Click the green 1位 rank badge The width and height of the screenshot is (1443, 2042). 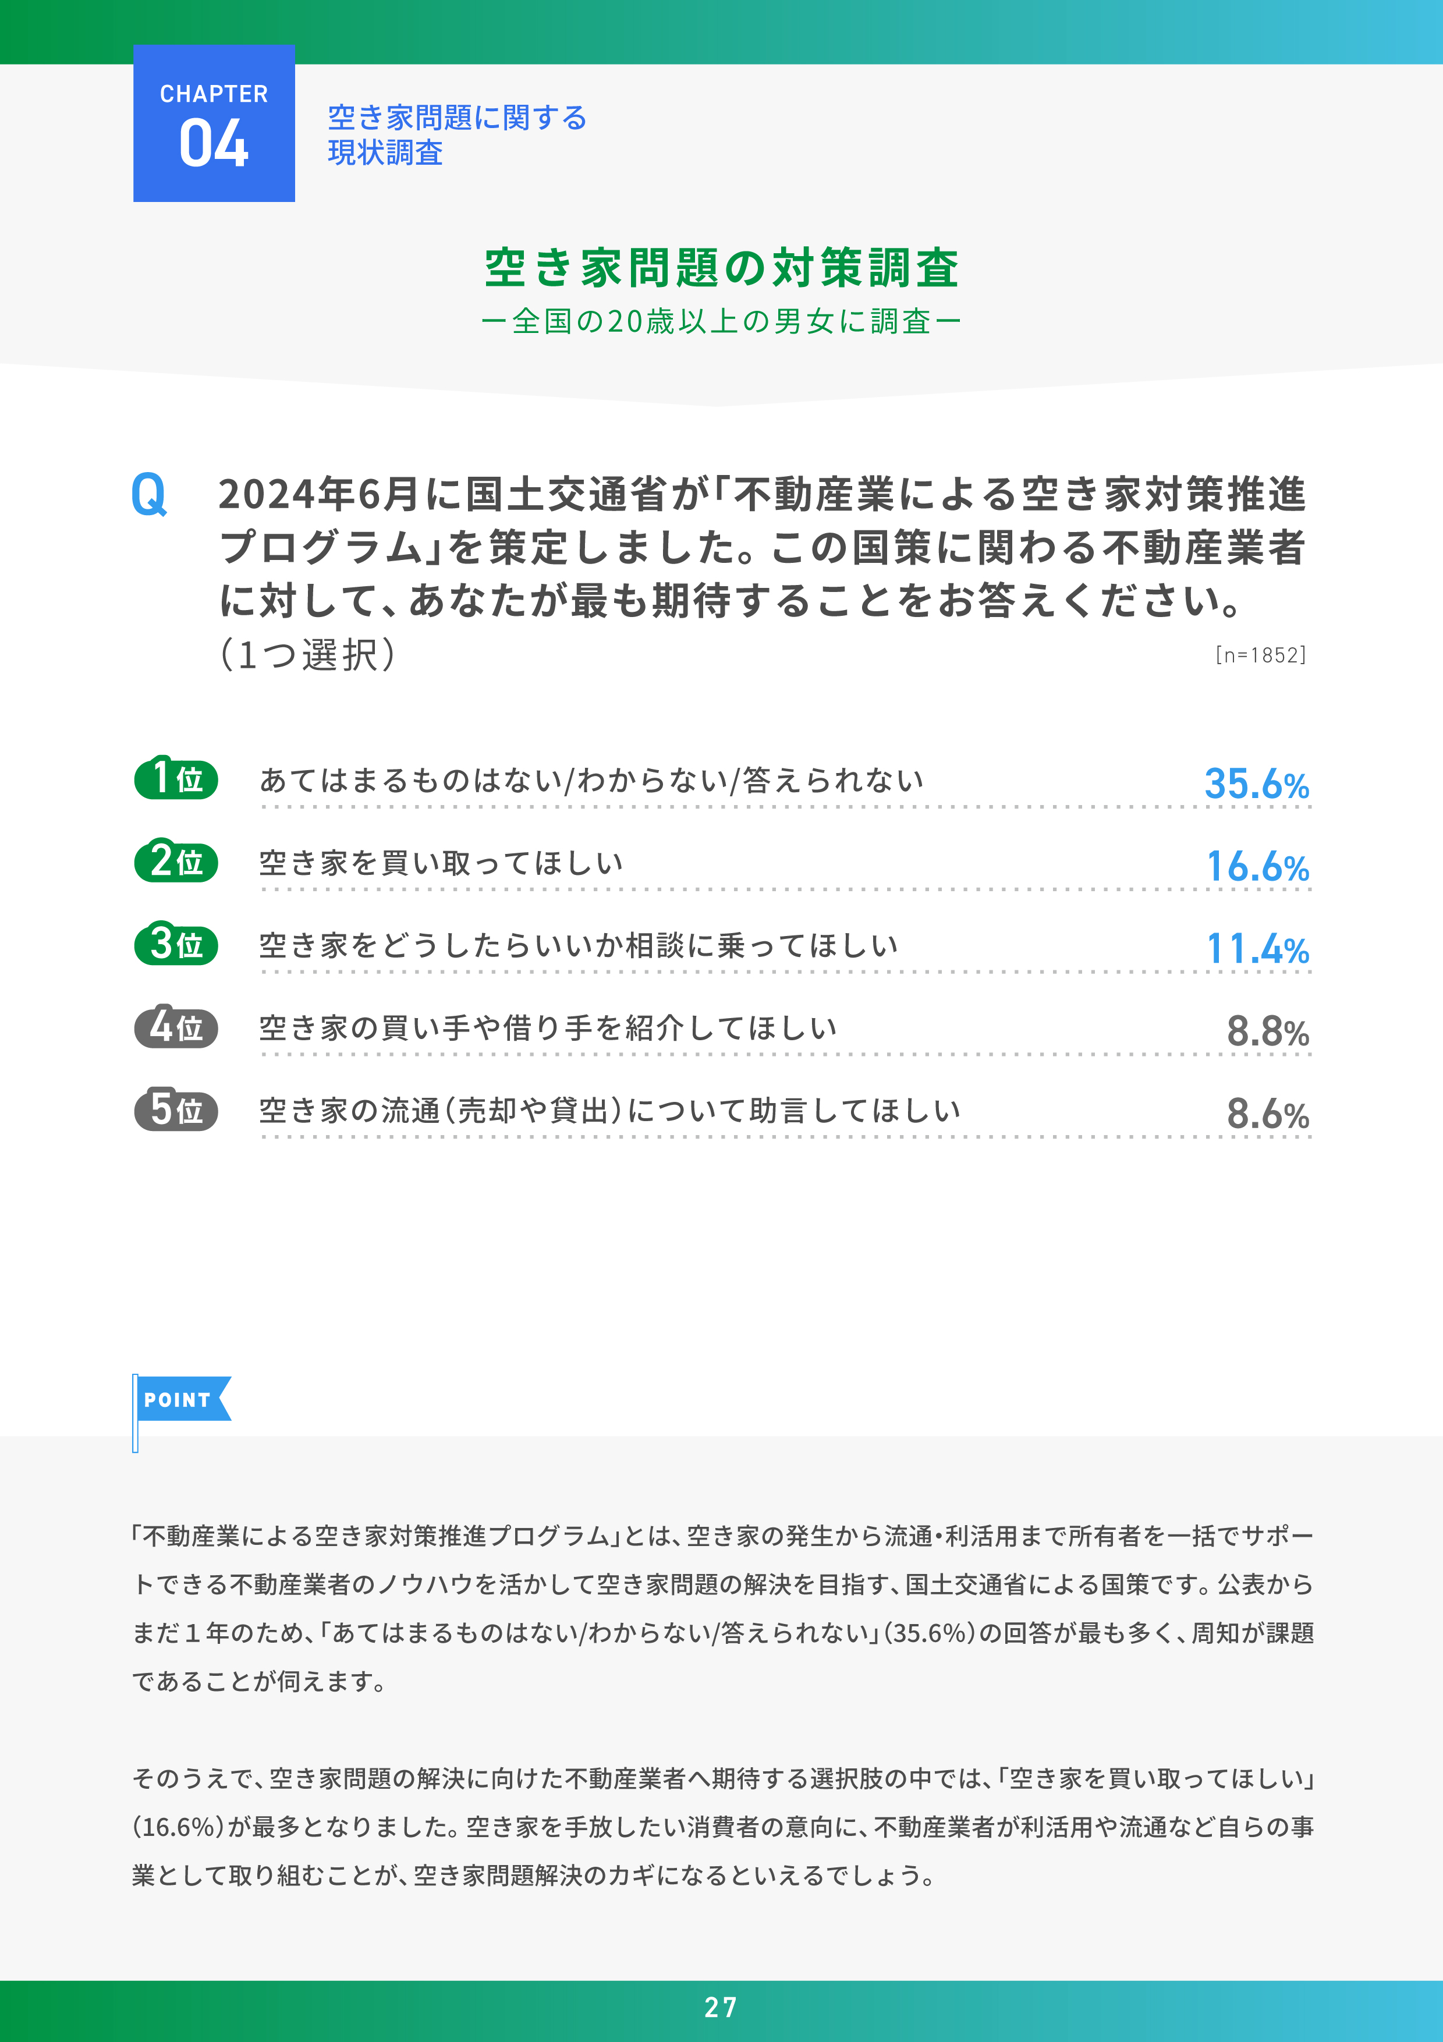point(176,779)
